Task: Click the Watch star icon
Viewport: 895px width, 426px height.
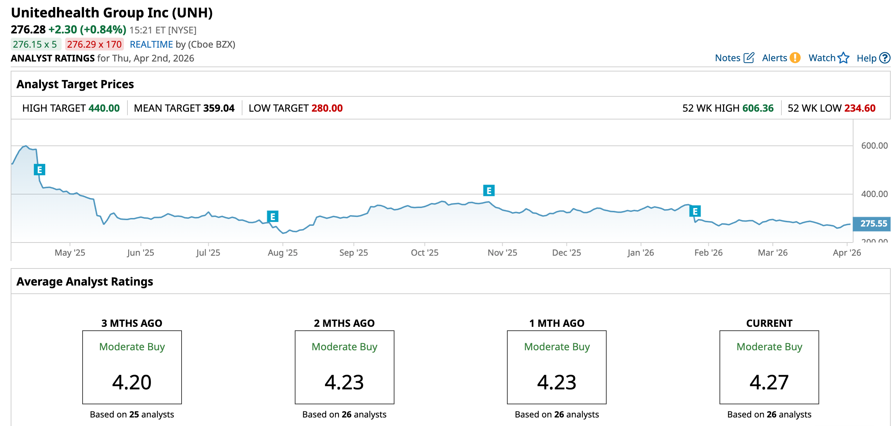Action: coord(843,58)
